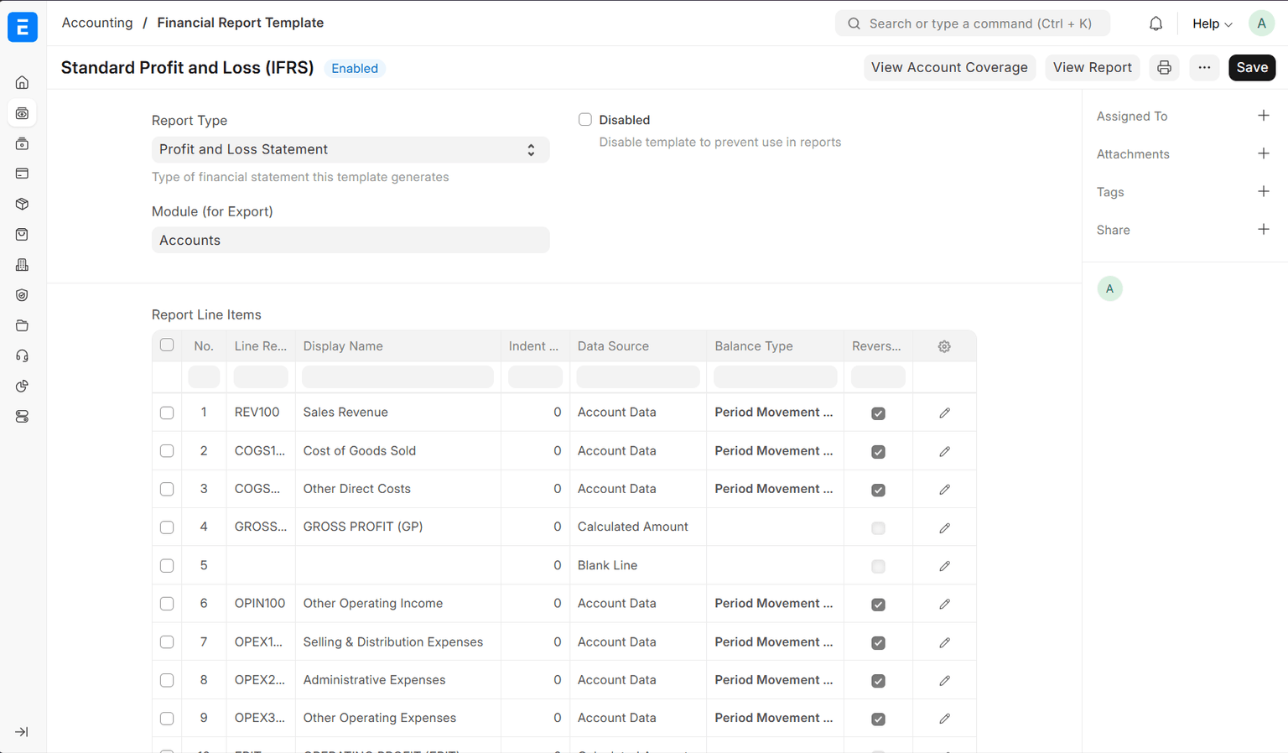Screen dimensions: 1288x753
Task: Click edit pencil for GROSS PROFIT row
Action: 944,527
